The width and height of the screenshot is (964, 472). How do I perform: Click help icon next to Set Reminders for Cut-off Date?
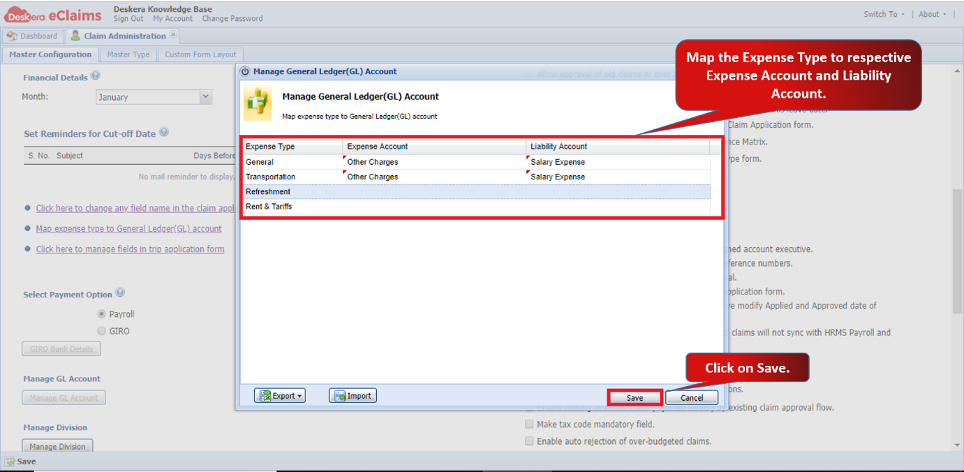coord(164,132)
